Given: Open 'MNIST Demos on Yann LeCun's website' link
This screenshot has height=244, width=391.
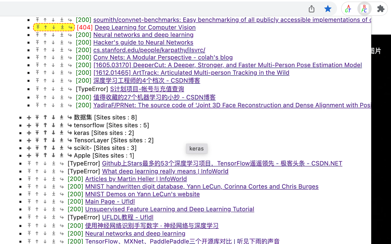Looking at the screenshot, I should point(142,194).
